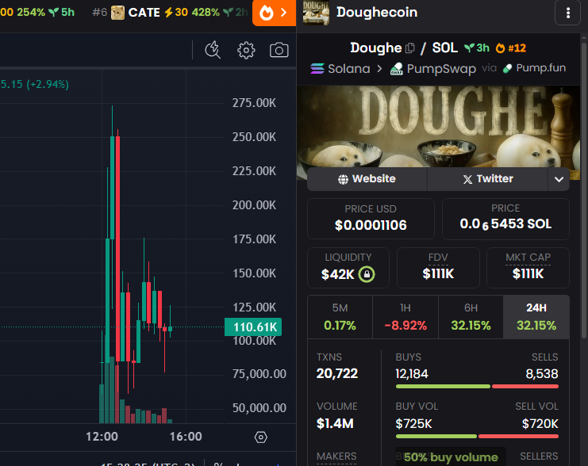The image size is (588, 466).
Task: Select the 24H timeframe tab
Action: pyautogui.click(x=536, y=317)
